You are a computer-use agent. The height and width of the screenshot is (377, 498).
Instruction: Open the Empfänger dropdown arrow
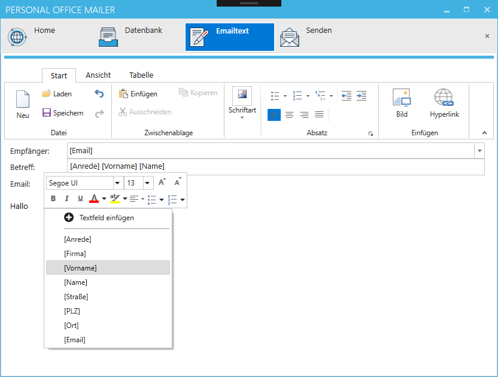tap(479, 151)
